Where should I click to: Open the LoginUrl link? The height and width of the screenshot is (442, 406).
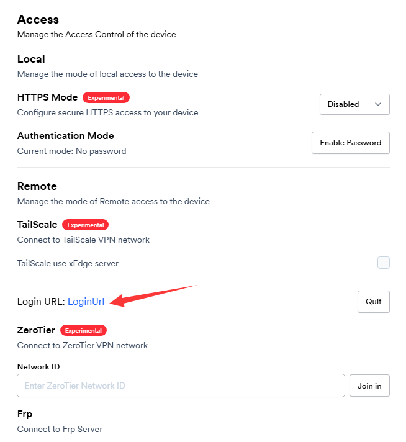tap(86, 302)
